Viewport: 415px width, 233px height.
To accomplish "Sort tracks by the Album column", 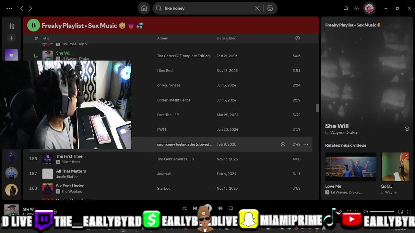I will pos(163,38).
